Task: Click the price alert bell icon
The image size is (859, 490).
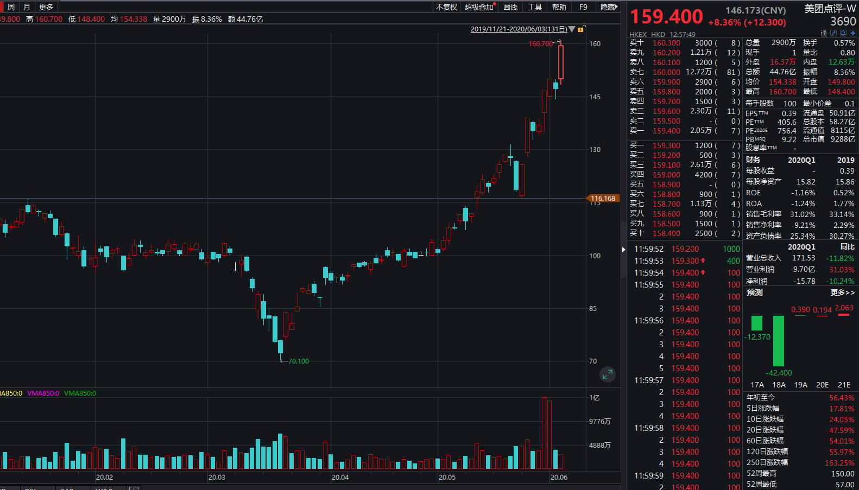Action: [843, 33]
